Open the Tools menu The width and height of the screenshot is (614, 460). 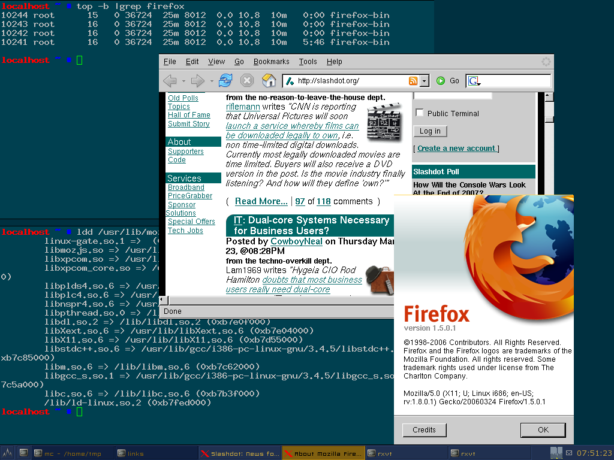[308, 62]
